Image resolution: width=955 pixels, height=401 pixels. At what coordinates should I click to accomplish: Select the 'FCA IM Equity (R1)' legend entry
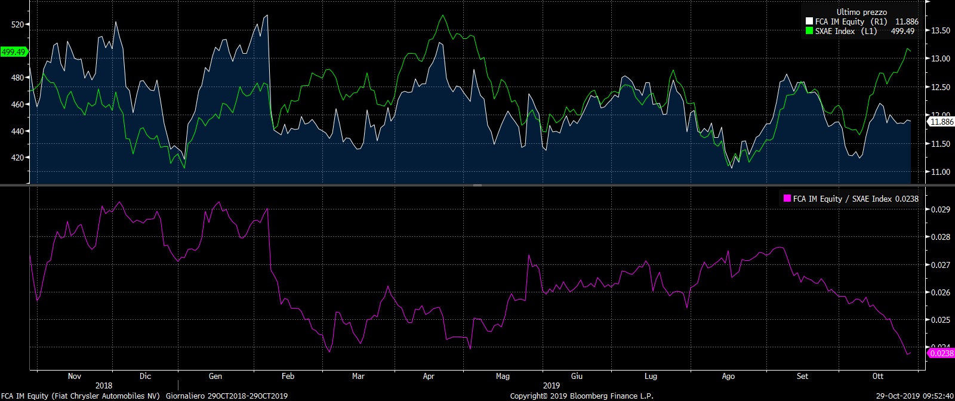pyautogui.click(x=851, y=21)
